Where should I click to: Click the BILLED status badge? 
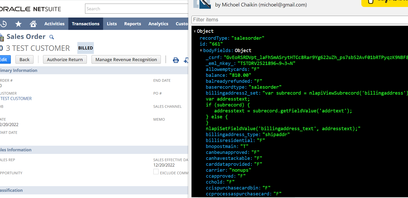point(86,48)
